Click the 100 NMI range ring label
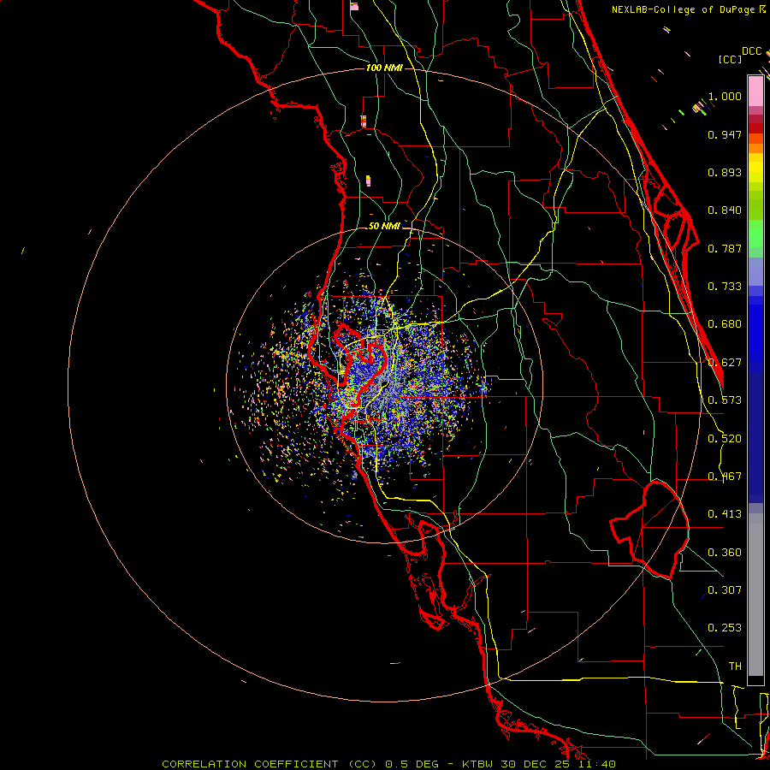 click(x=384, y=68)
